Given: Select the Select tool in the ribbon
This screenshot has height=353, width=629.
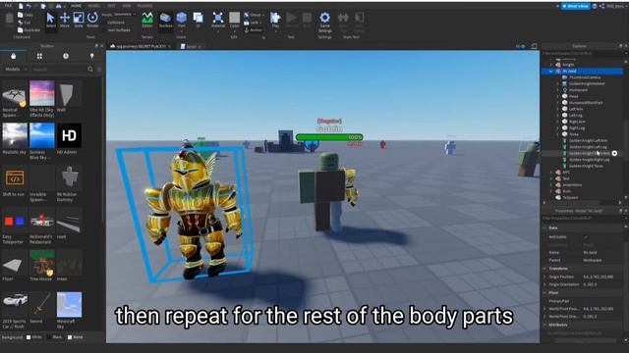Looking at the screenshot, I should tap(50, 20).
